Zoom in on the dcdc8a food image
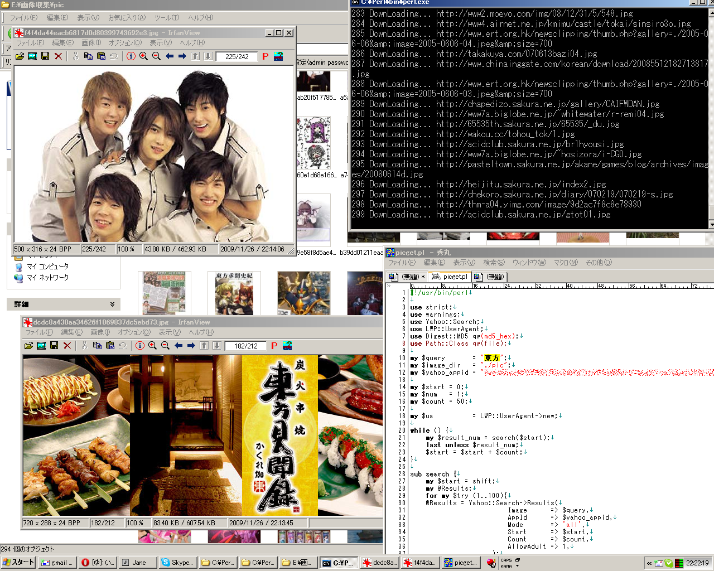The image size is (714, 571). [152, 346]
